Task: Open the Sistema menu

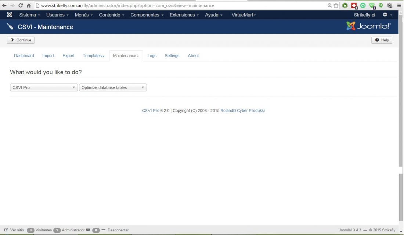Action: pyautogui.click(x=29, y=15)
